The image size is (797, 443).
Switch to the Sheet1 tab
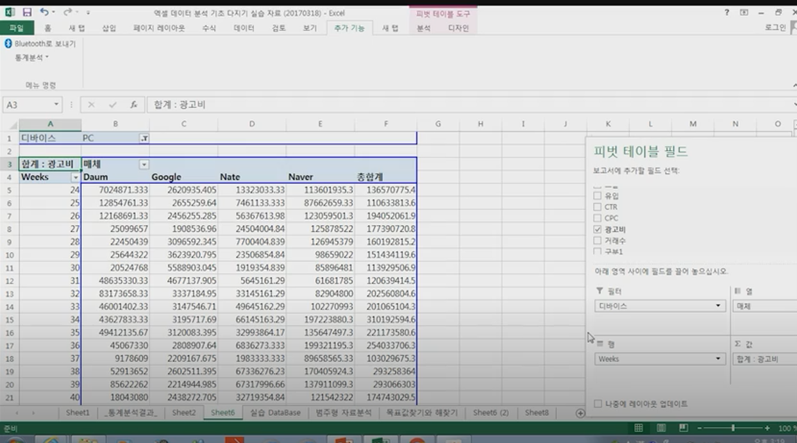78,413
